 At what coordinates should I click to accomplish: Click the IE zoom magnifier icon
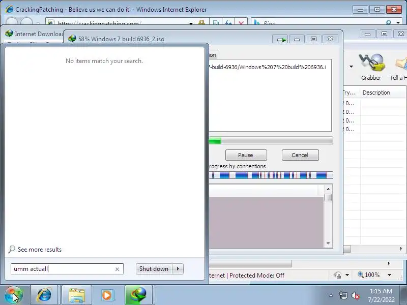(361, 274)
